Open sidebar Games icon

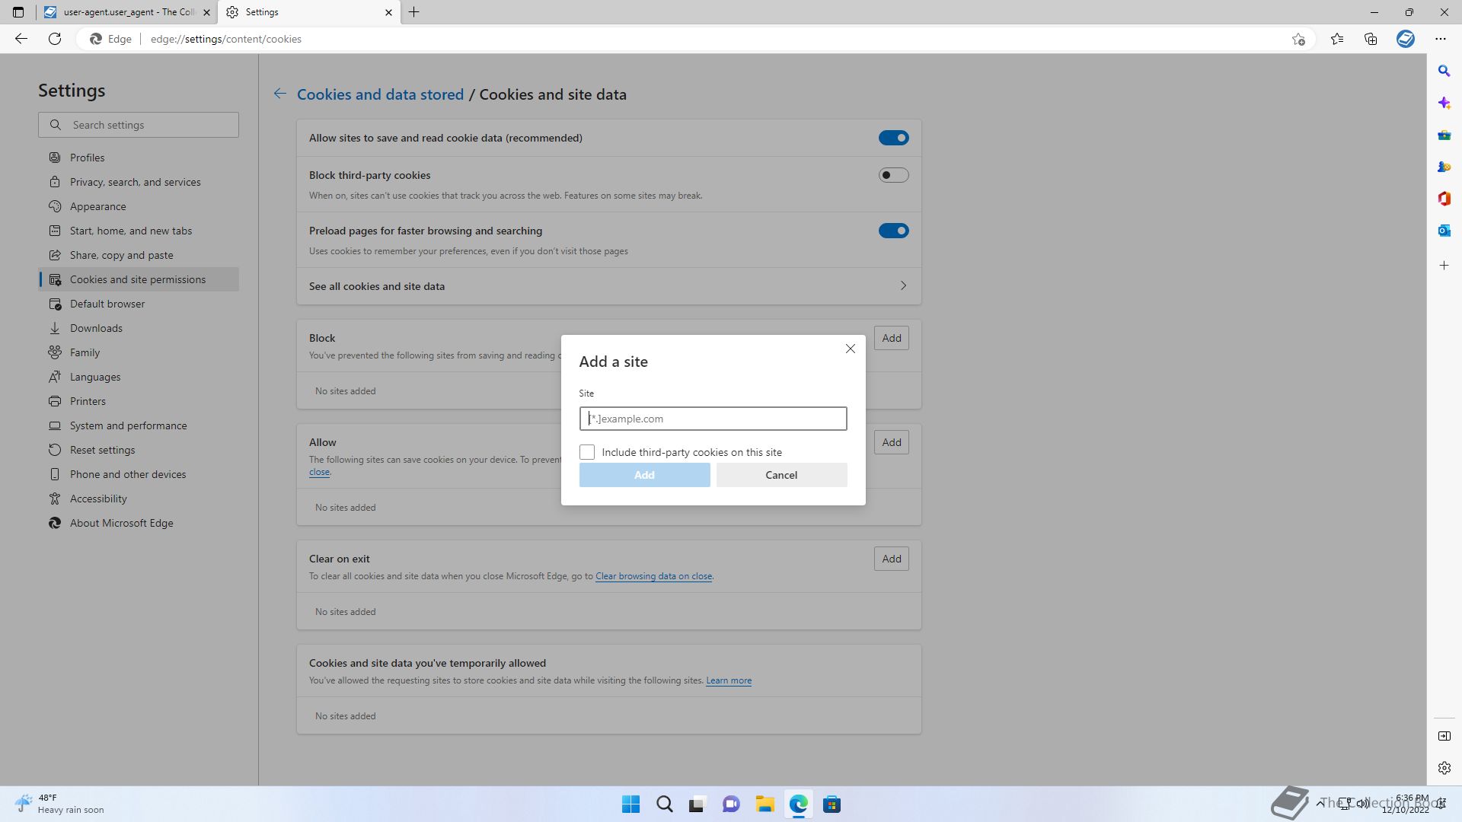pos(1444,167)
